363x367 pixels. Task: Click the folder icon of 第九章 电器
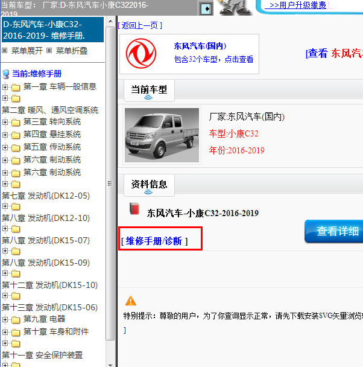pyautogui.click(x=16, y=319)
